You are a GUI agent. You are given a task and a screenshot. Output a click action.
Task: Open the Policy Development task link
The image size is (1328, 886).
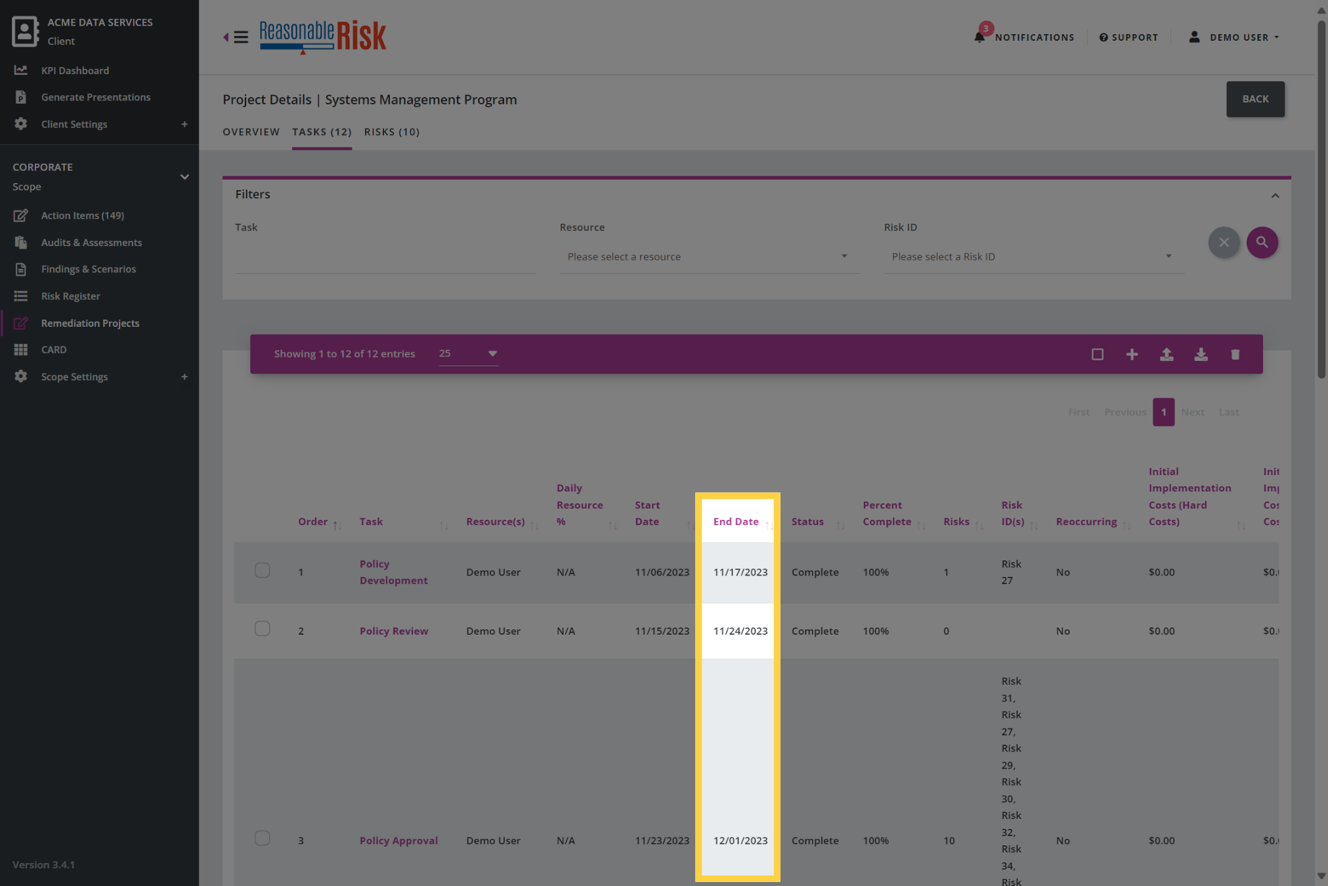coord(393,572)
